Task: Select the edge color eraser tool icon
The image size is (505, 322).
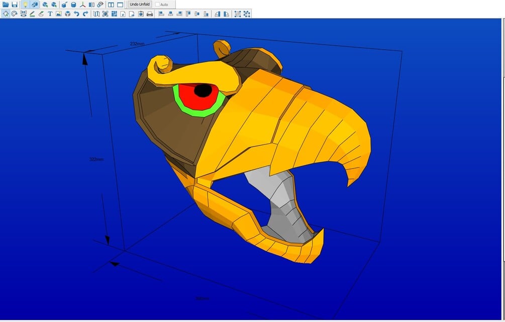Action: [41, 14]
